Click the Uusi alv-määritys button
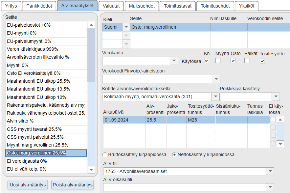The height and width of the screenshot is (193, 290). [28, 185]
